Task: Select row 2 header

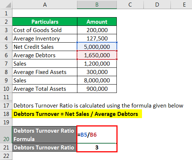Action: [x=6, y=22]
